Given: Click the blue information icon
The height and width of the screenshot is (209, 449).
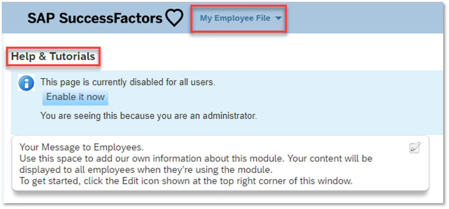Looking at the screenshot, I should click(26, 83).
